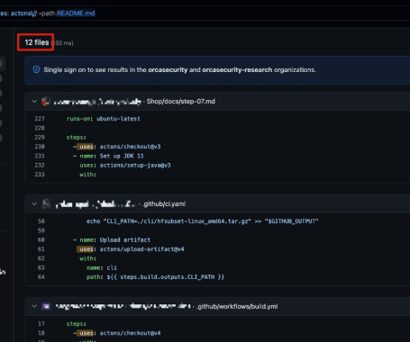Click README.md in the search query
The width and height of the screenshot is (410, 342).
(76, 13)
